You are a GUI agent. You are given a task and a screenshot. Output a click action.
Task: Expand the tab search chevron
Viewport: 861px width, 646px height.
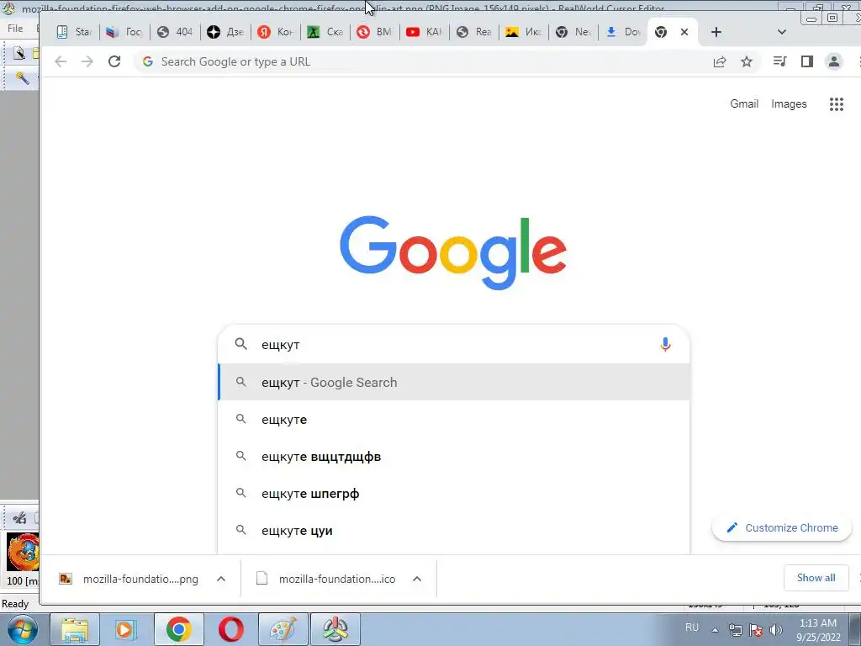(782, 32)
